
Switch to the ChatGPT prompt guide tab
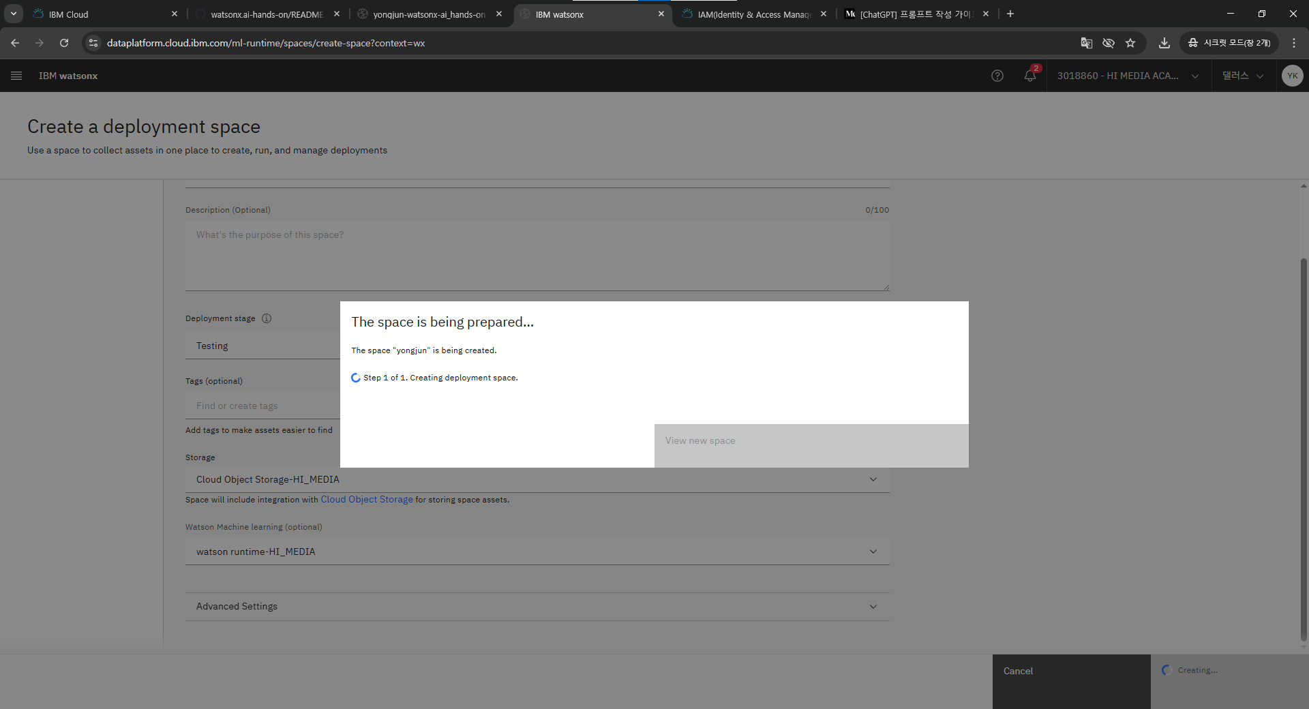(916, 14)
